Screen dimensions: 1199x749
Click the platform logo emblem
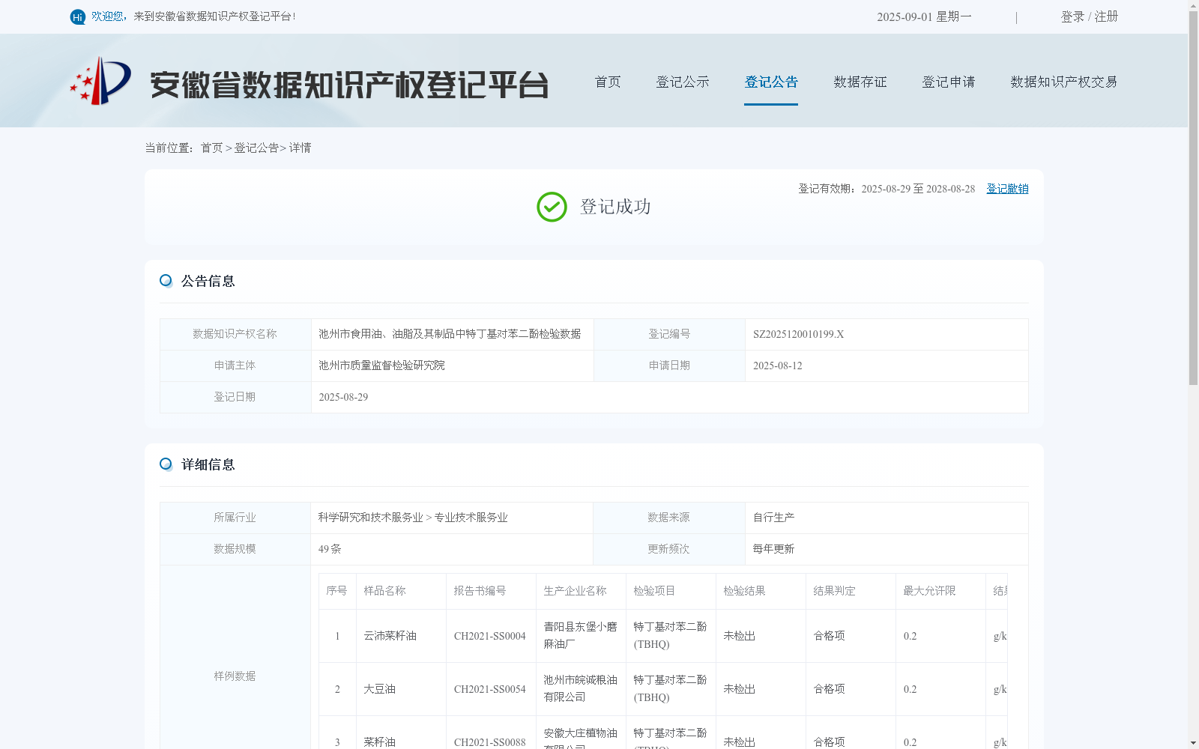pos(100,81)
